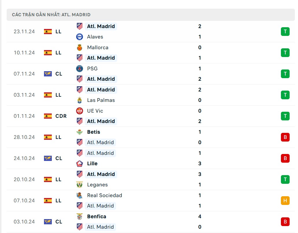Open the Real Sociedad team link

point(104,195)
